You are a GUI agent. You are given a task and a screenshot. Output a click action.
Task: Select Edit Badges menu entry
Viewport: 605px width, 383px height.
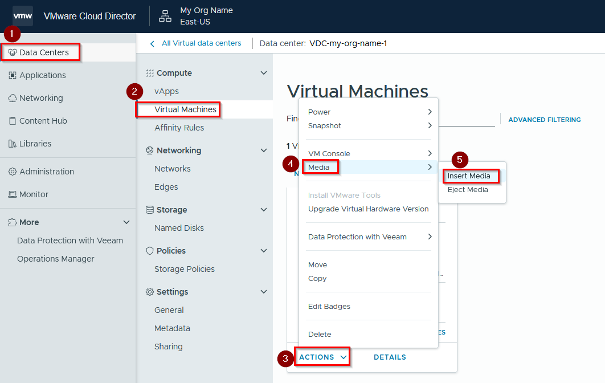tap(329, 307)
